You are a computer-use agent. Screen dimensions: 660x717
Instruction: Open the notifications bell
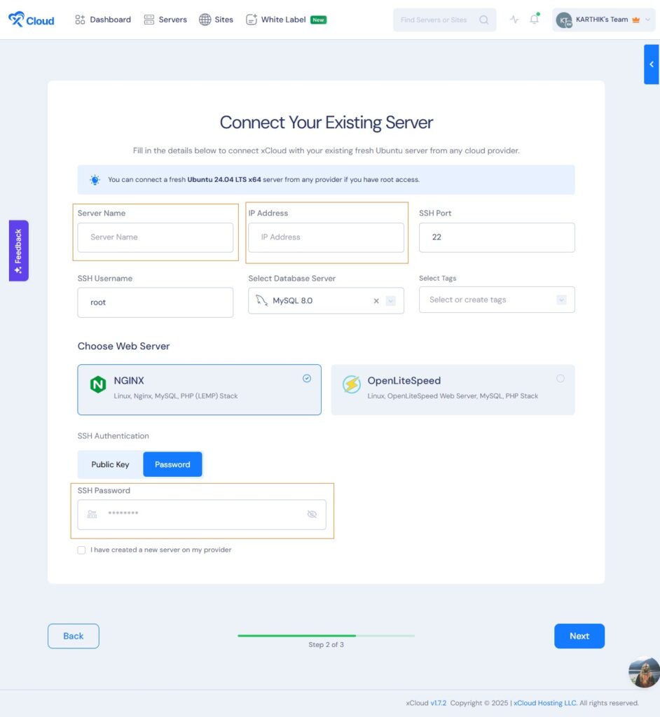point(534,19)
